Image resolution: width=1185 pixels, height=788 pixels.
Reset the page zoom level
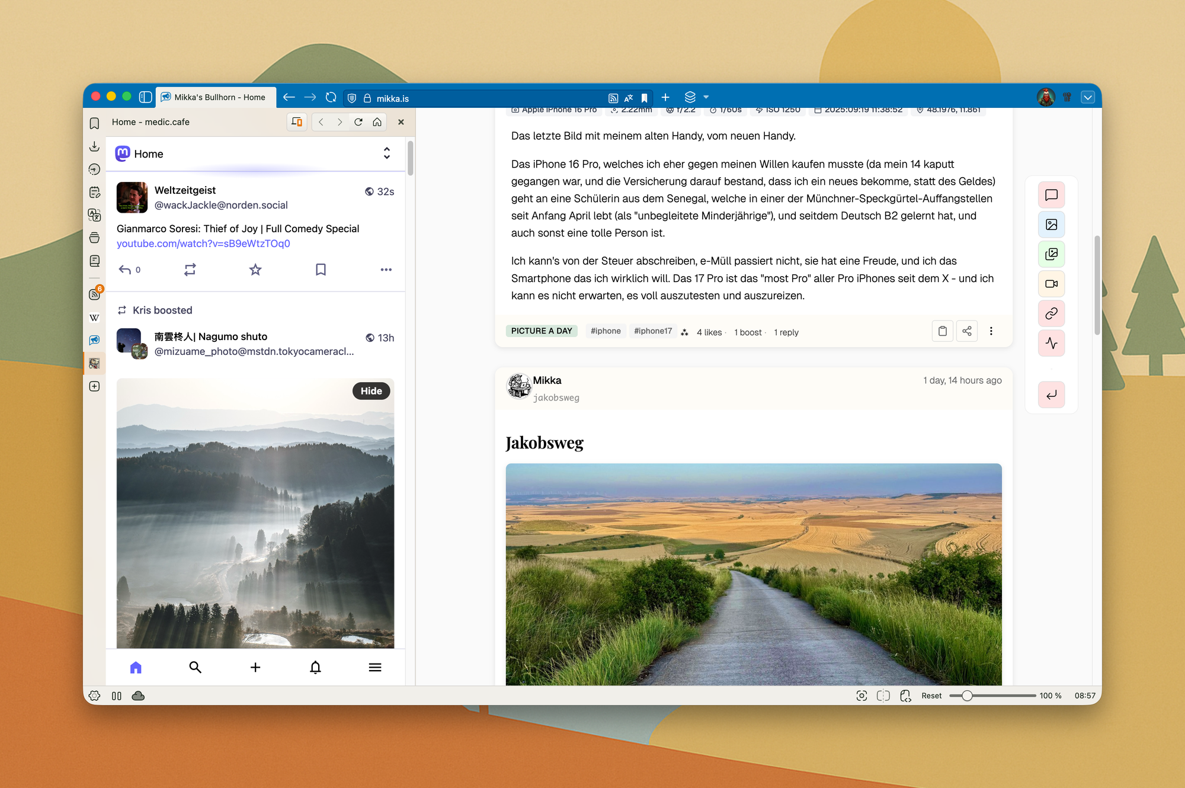[931, 696]
